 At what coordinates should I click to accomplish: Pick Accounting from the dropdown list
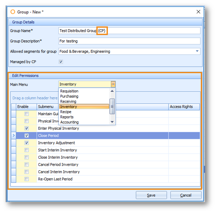(x=69, y=122)
